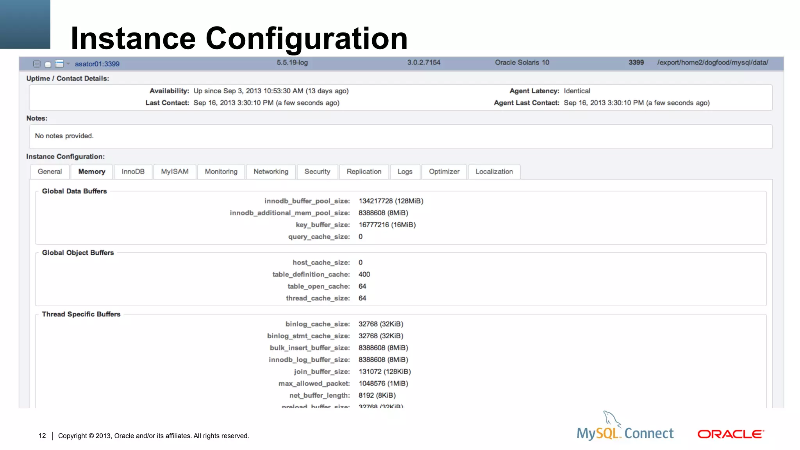Tick the checkbox next to asator01:3399
The width and height of the screenshot is (800, 450).
(x=48, y=64)
